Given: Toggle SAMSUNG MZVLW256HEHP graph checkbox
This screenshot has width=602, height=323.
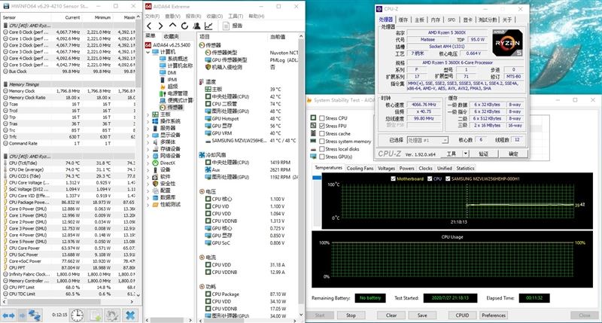Looking at the screenshot, I should [x=448, y=179].
